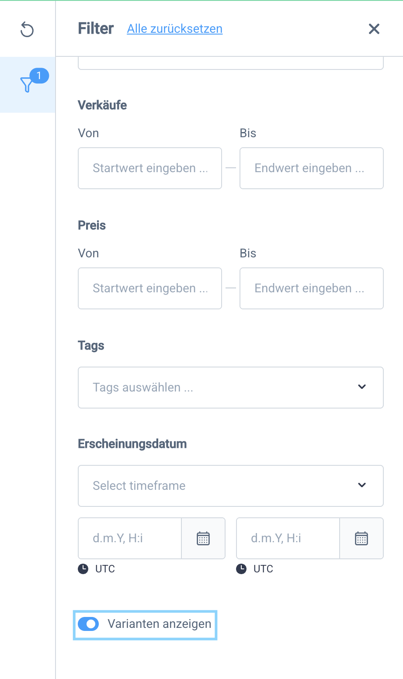This screenshot has width=403, height=679.
Task: Open the calendar picker for the end date
Action: pyautogui.click(x=361, y=538)
